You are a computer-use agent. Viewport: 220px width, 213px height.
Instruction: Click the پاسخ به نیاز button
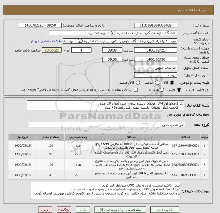pyautogui.click(x=165, y=210)
